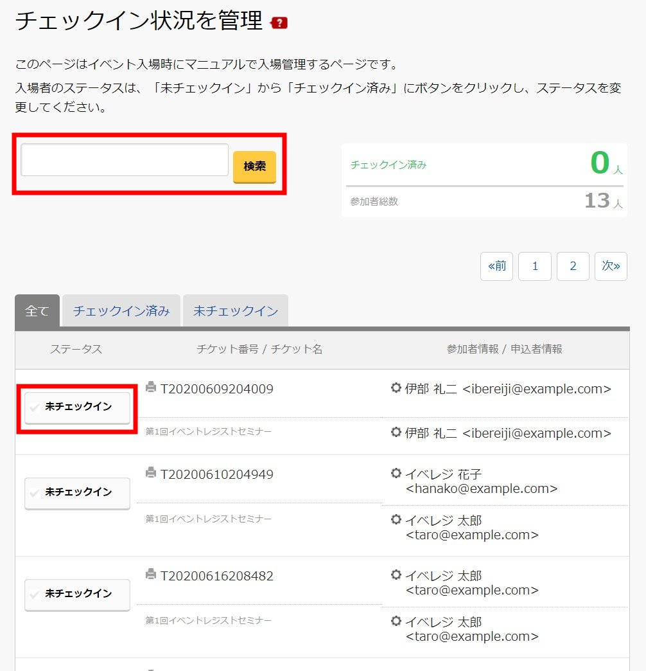Click inside the search text field
The image size is (646, 671).
tap(124, 160)
